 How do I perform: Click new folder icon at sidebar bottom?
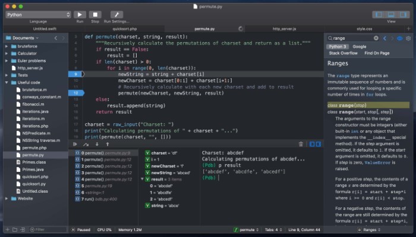point(15,230)
